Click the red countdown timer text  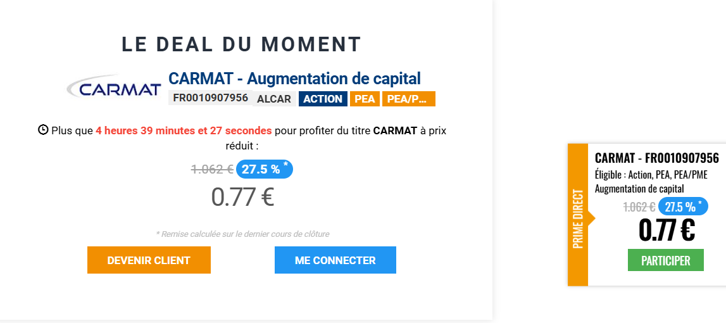(184, 130)
